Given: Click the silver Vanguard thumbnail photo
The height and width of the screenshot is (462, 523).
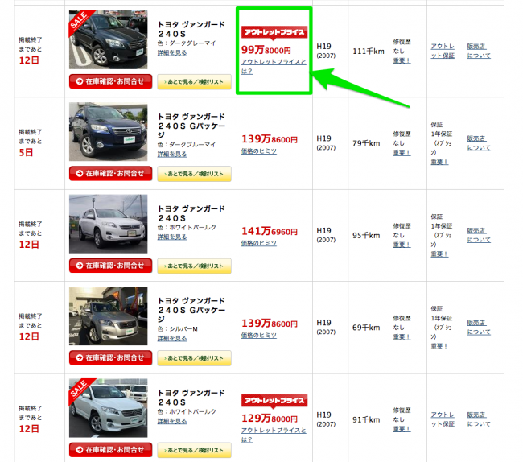Looking at the screenshot, I should pyautogui.click(x=109, y=316).
